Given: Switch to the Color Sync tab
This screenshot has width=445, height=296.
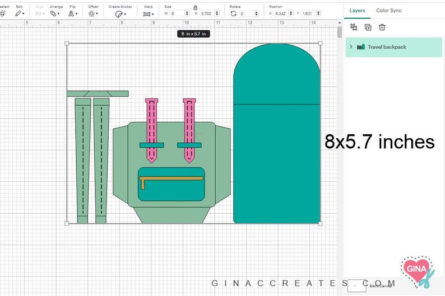Looking at the screenshot, I should (388, 11).
